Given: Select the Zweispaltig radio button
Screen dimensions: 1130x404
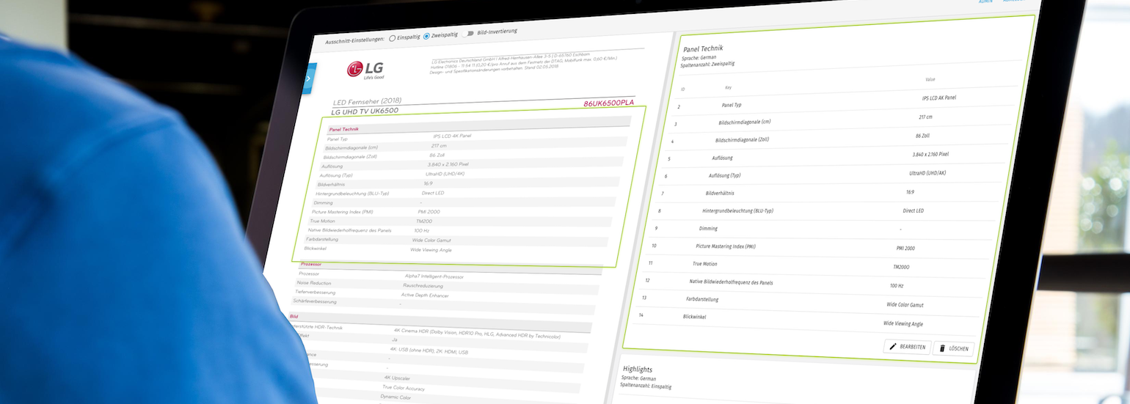Looking at the screenshot, I should pos(427,36).
